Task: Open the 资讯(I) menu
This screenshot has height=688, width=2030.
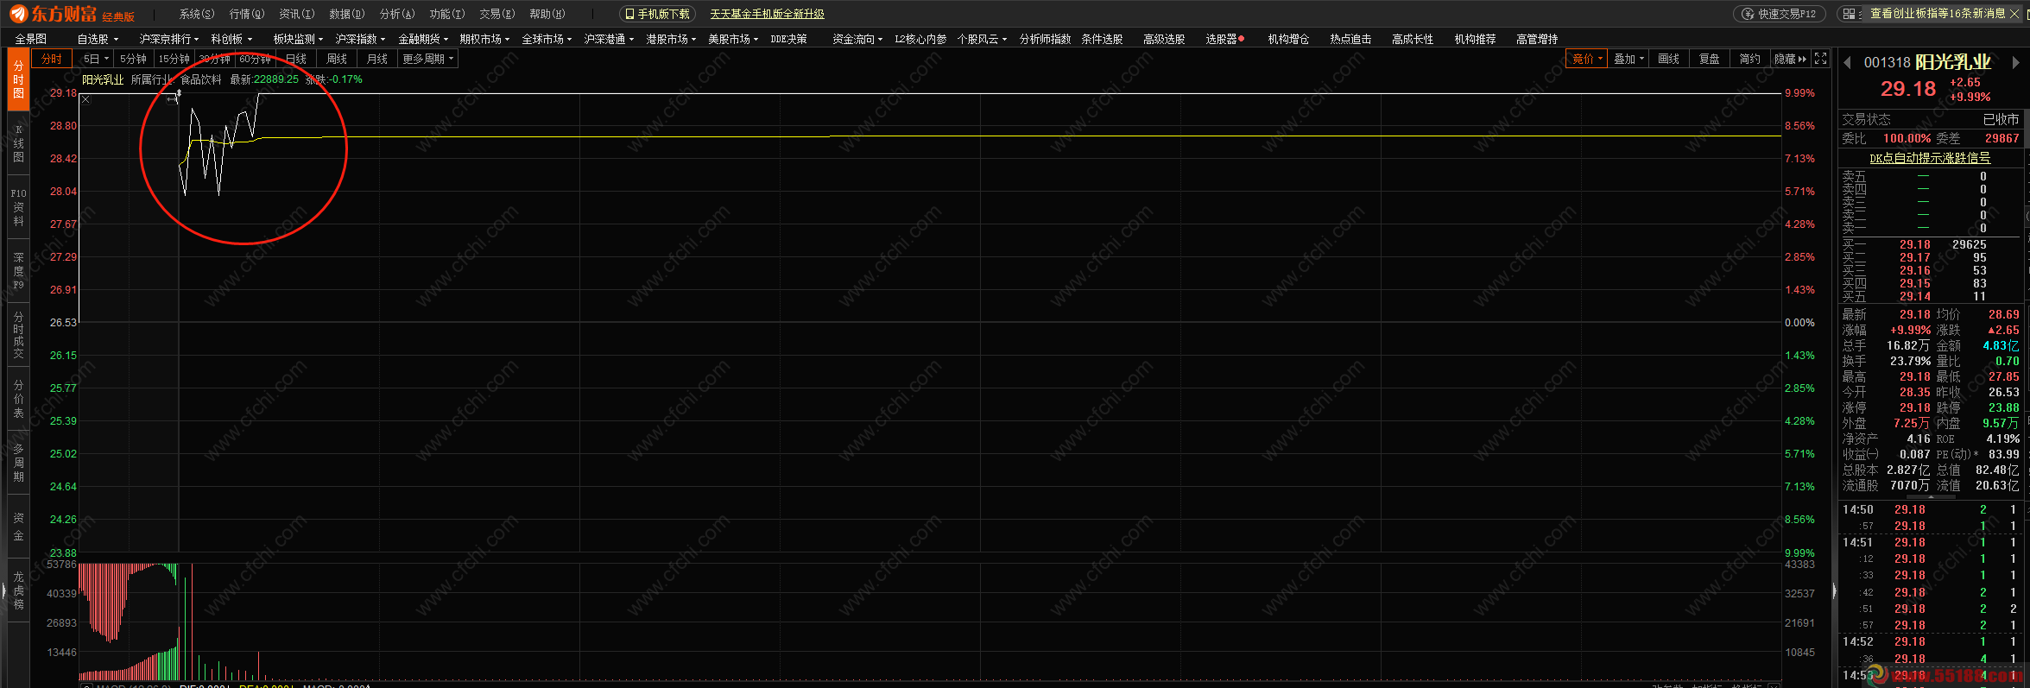Action: (297, 14)
